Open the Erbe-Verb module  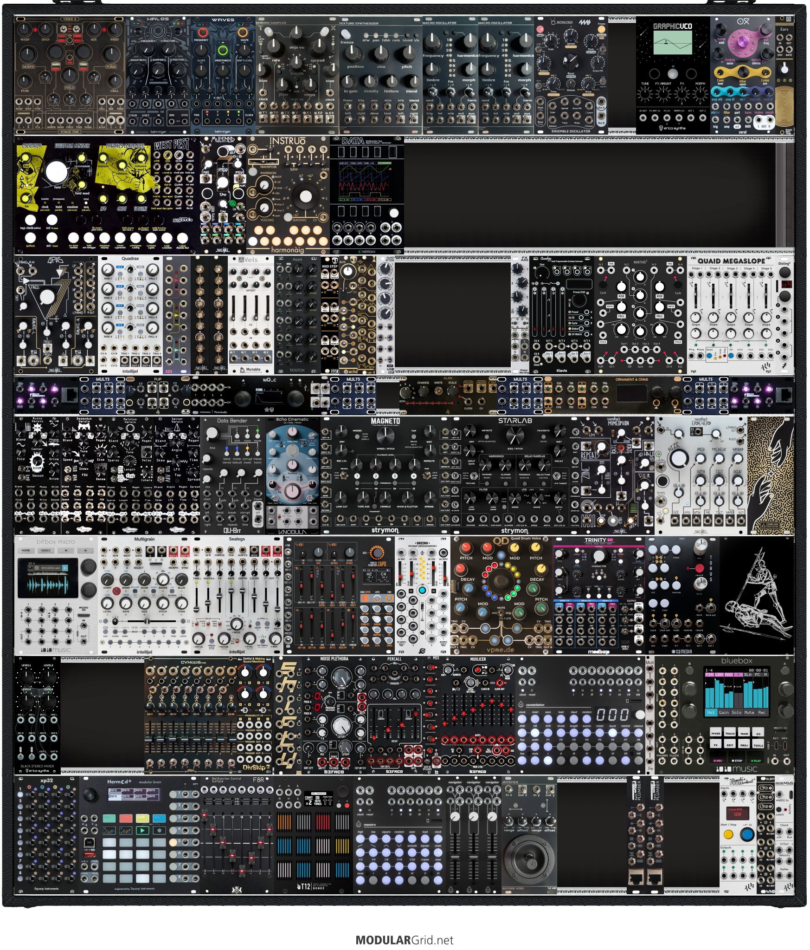click(701, 475)
